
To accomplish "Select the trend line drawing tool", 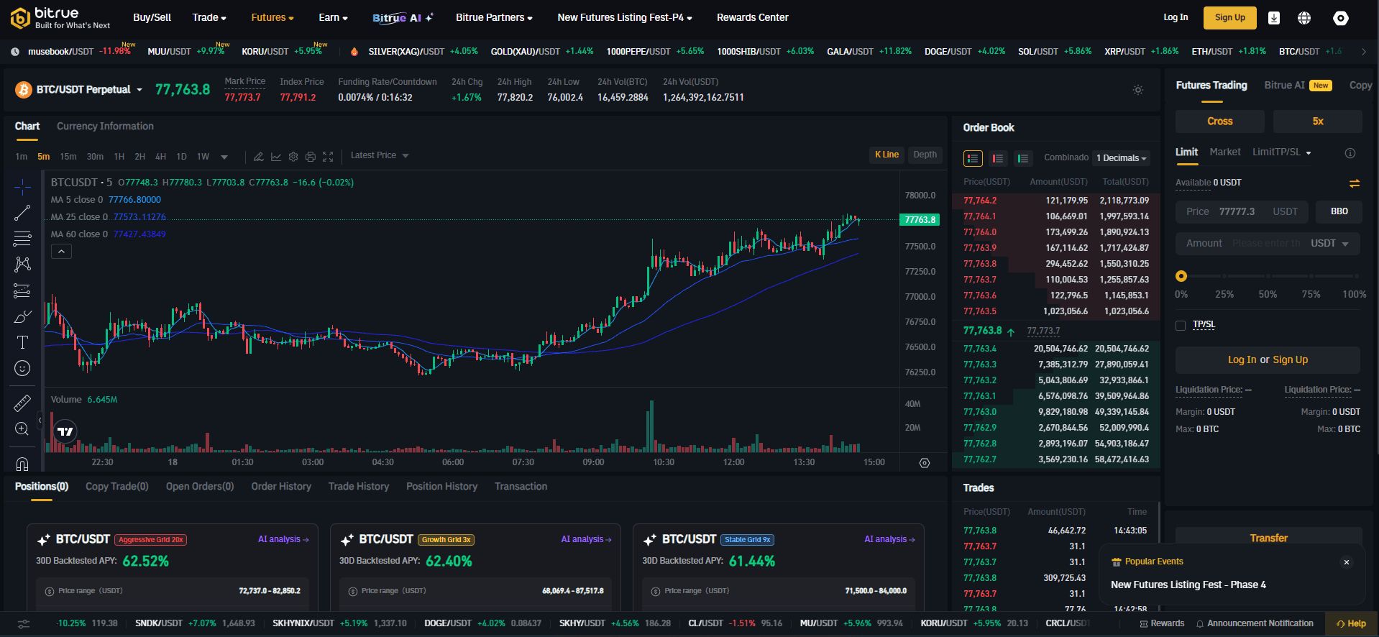I will [22, 213].
